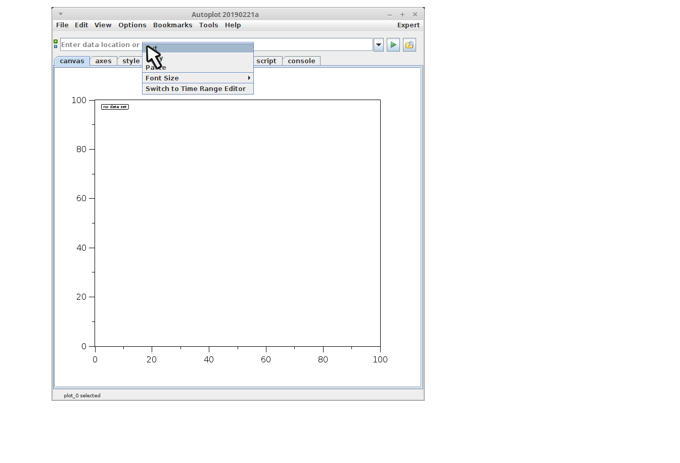Select the style tab
680x463 pixels.
[130, 61]
